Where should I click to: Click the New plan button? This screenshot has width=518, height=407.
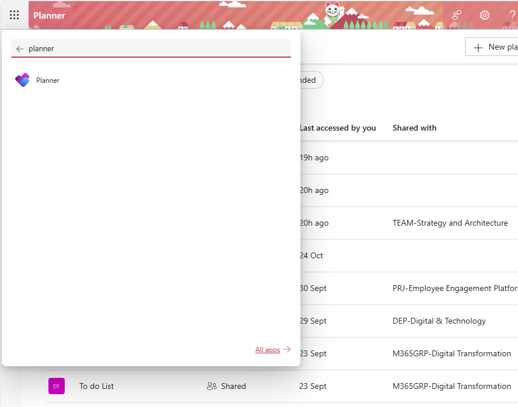[492, 47]
